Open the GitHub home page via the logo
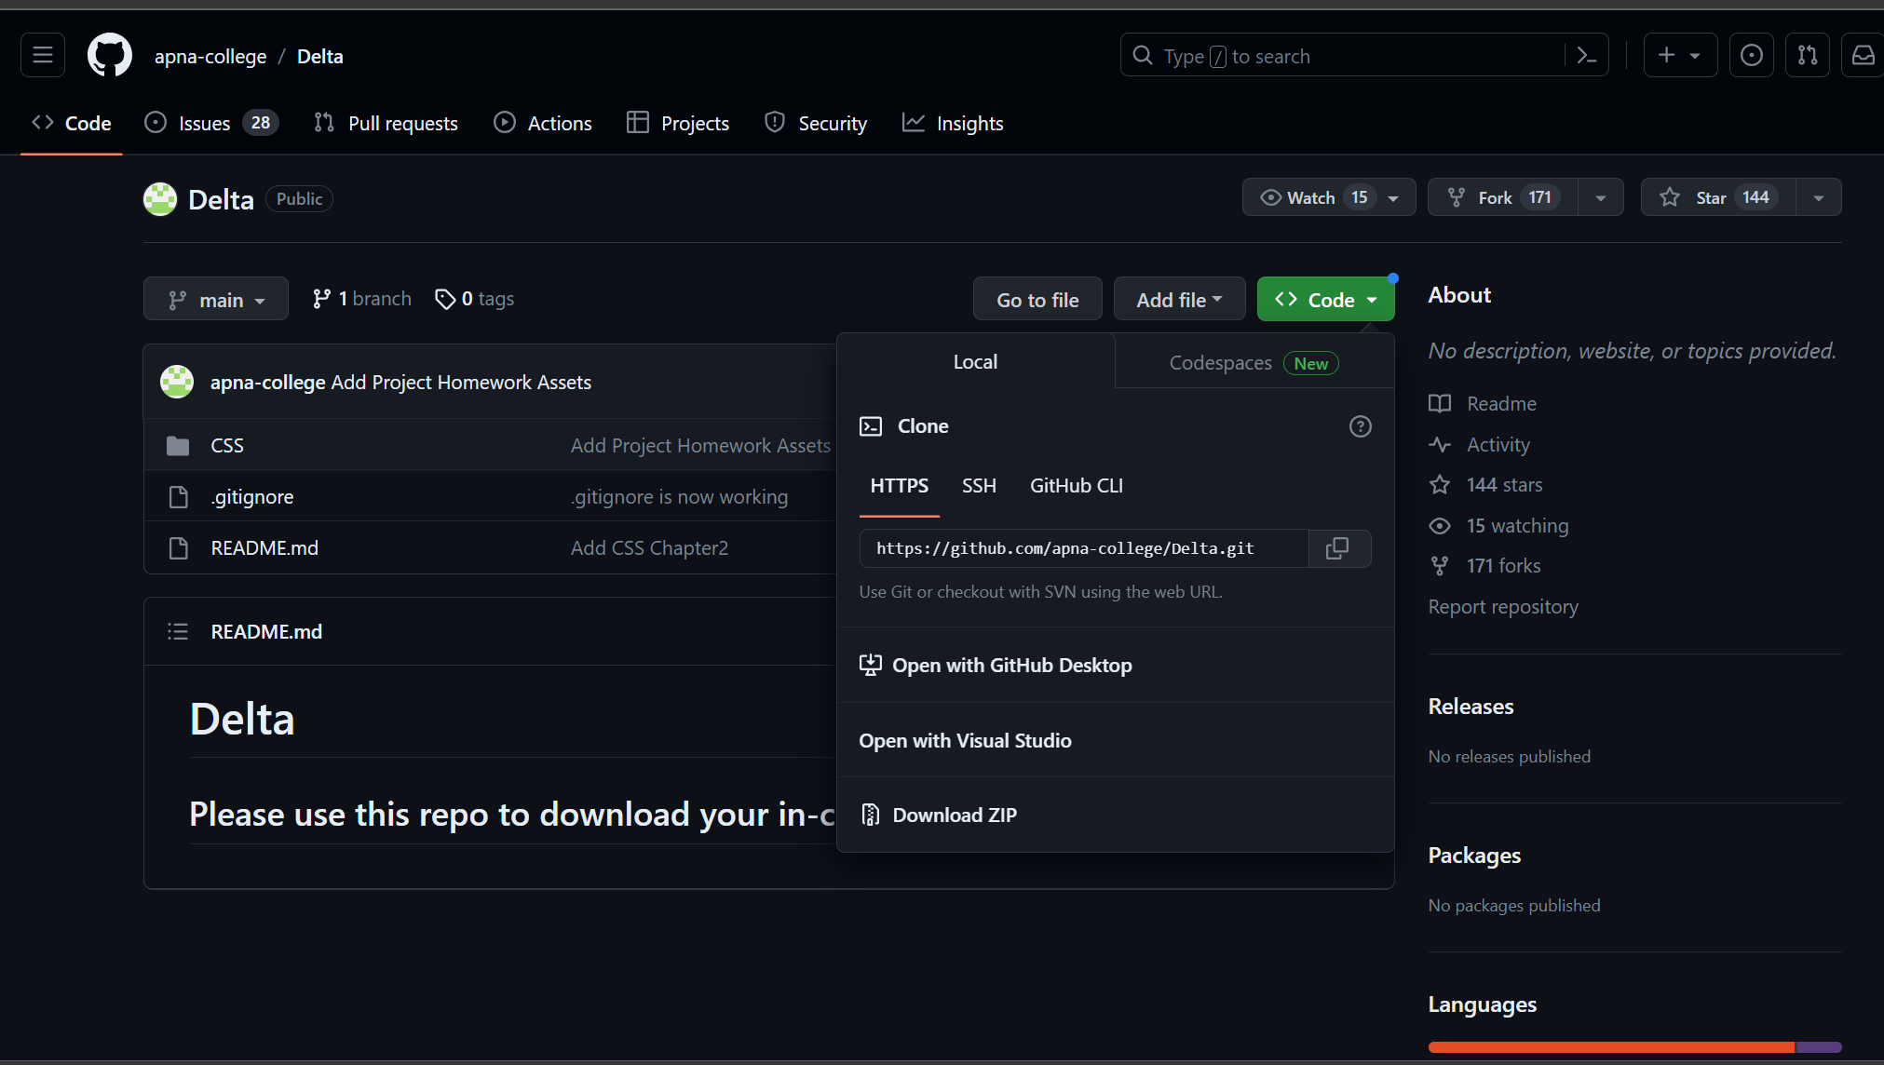Viewport: 1884px width, 1065px height. [x=109, y=55]
